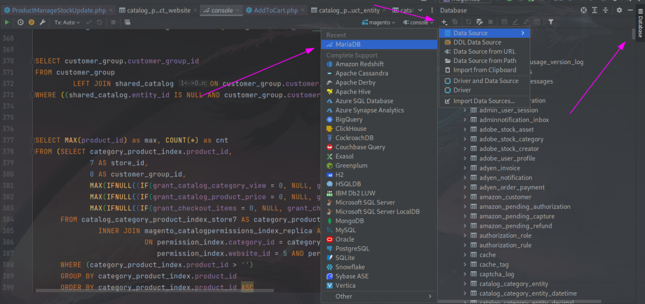
Task: Open the query history clock icon
Action: [21, 22]
